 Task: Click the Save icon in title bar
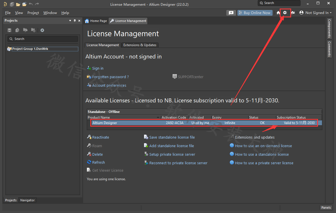tap(12, 4)
